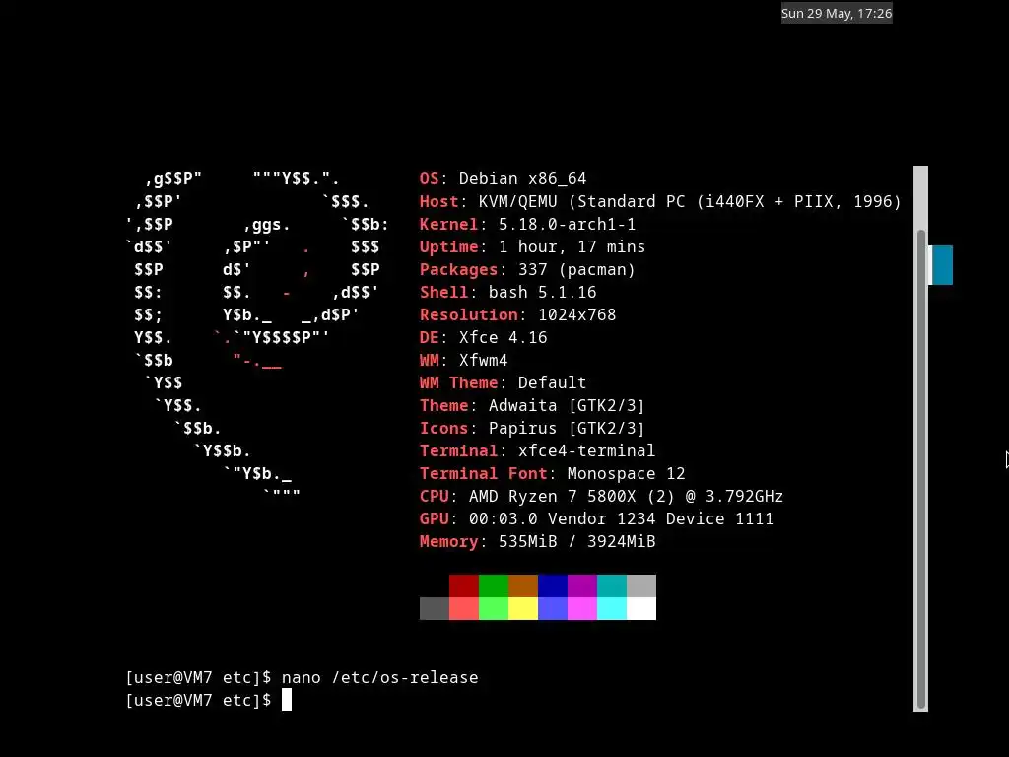Click the purple color block
The image size is (1009, 757).
click(582, 585)
